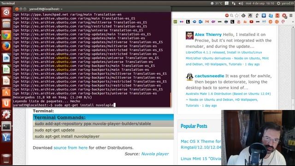
Task: Open Linux Mint 15 Olivia popular post
Action: (201, 159)
